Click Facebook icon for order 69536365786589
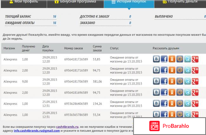The image size is (206, 135). pyautogui.click(x=164, y=115)
